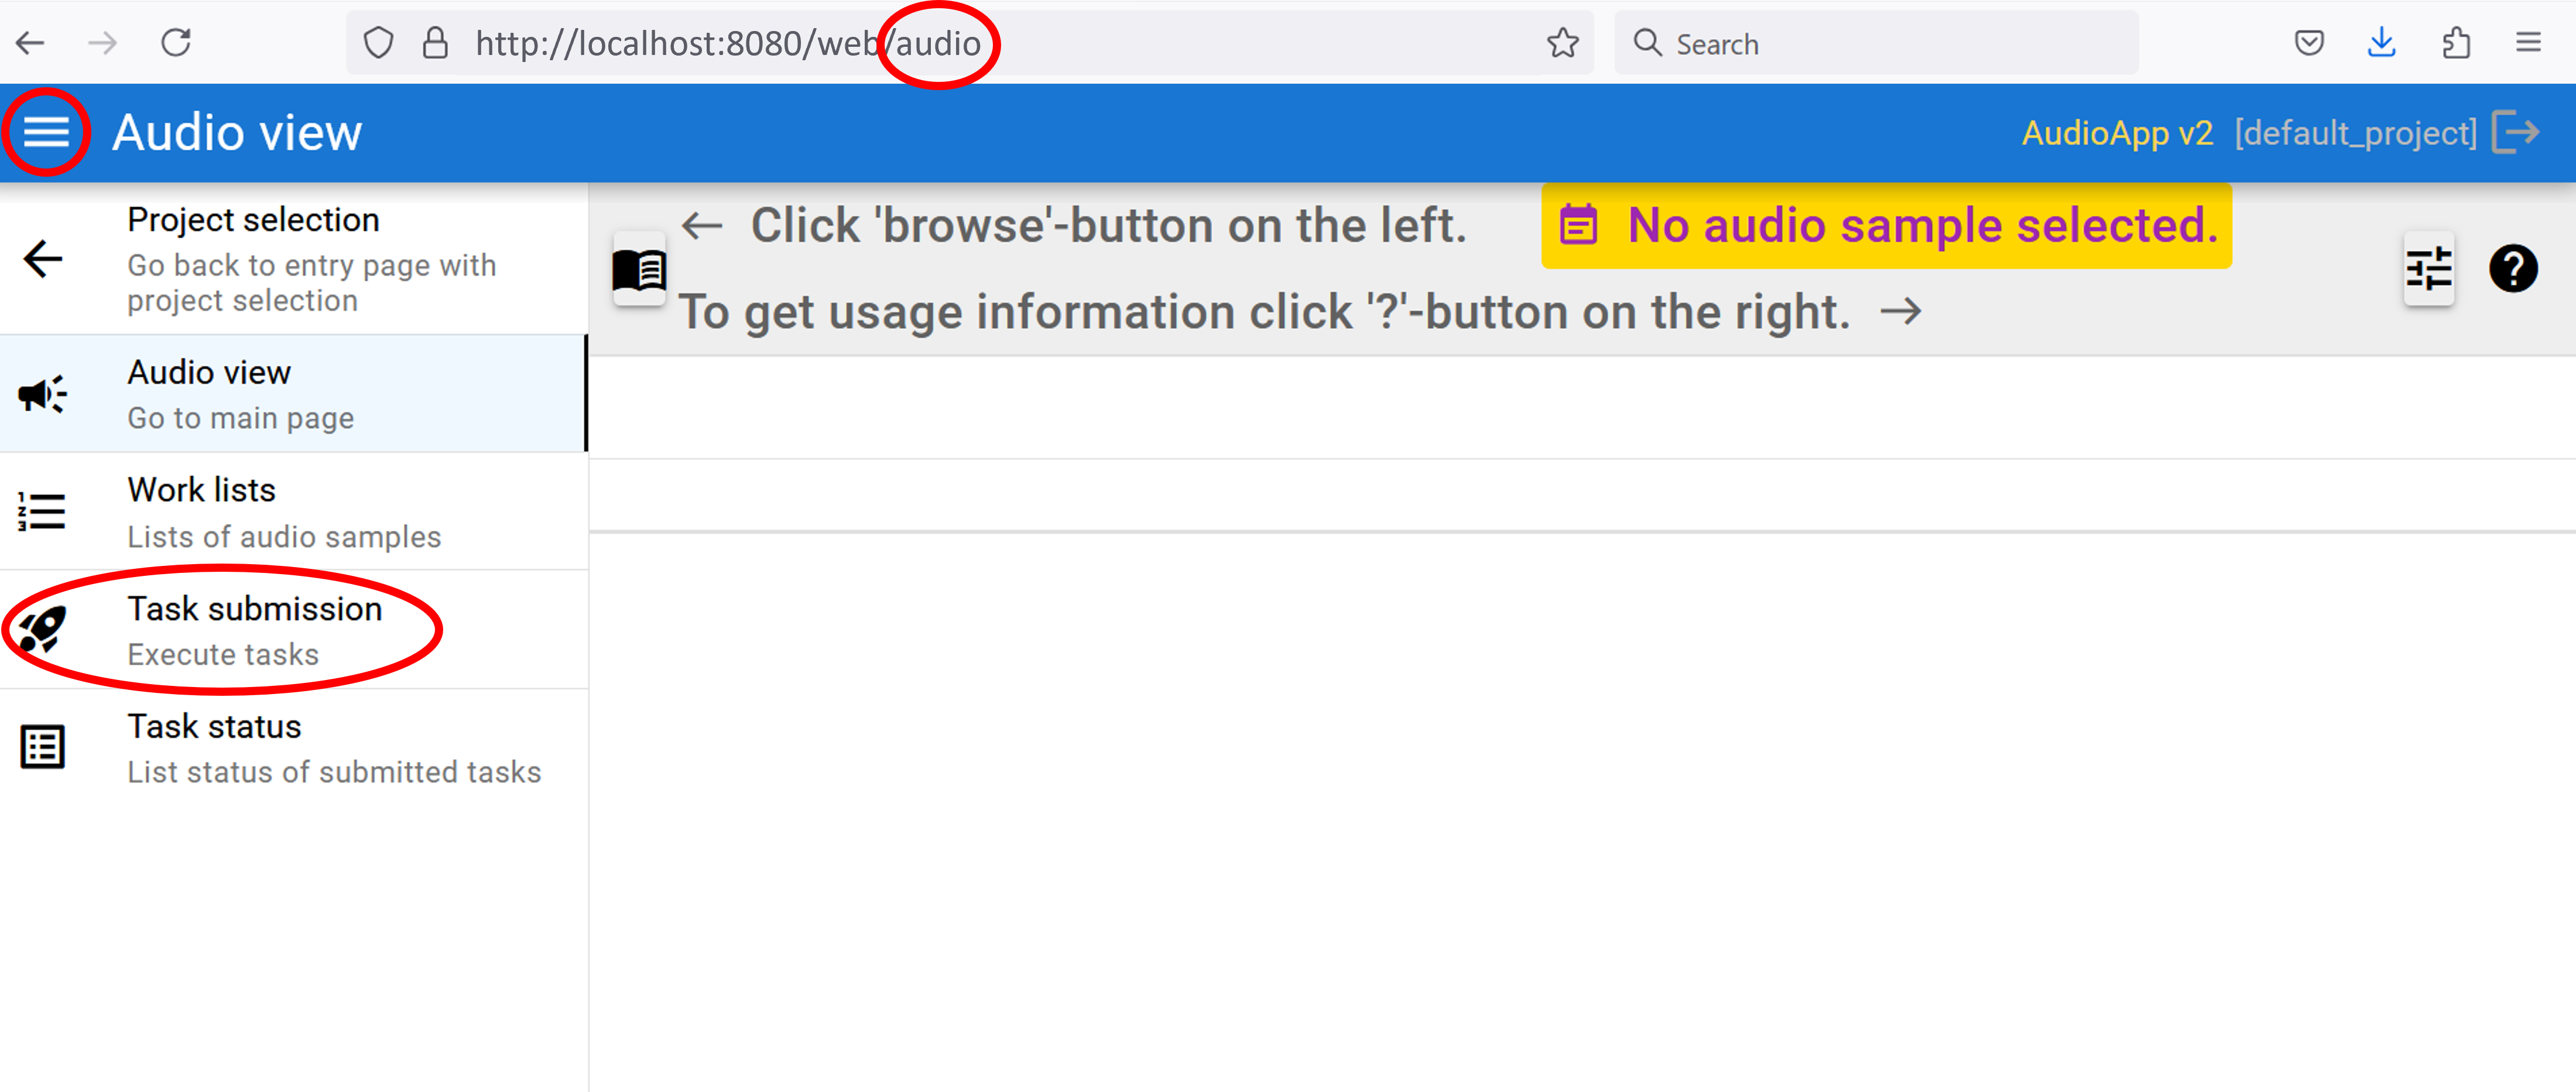Open the hamburger navigation menu

[x=46, y=132]
